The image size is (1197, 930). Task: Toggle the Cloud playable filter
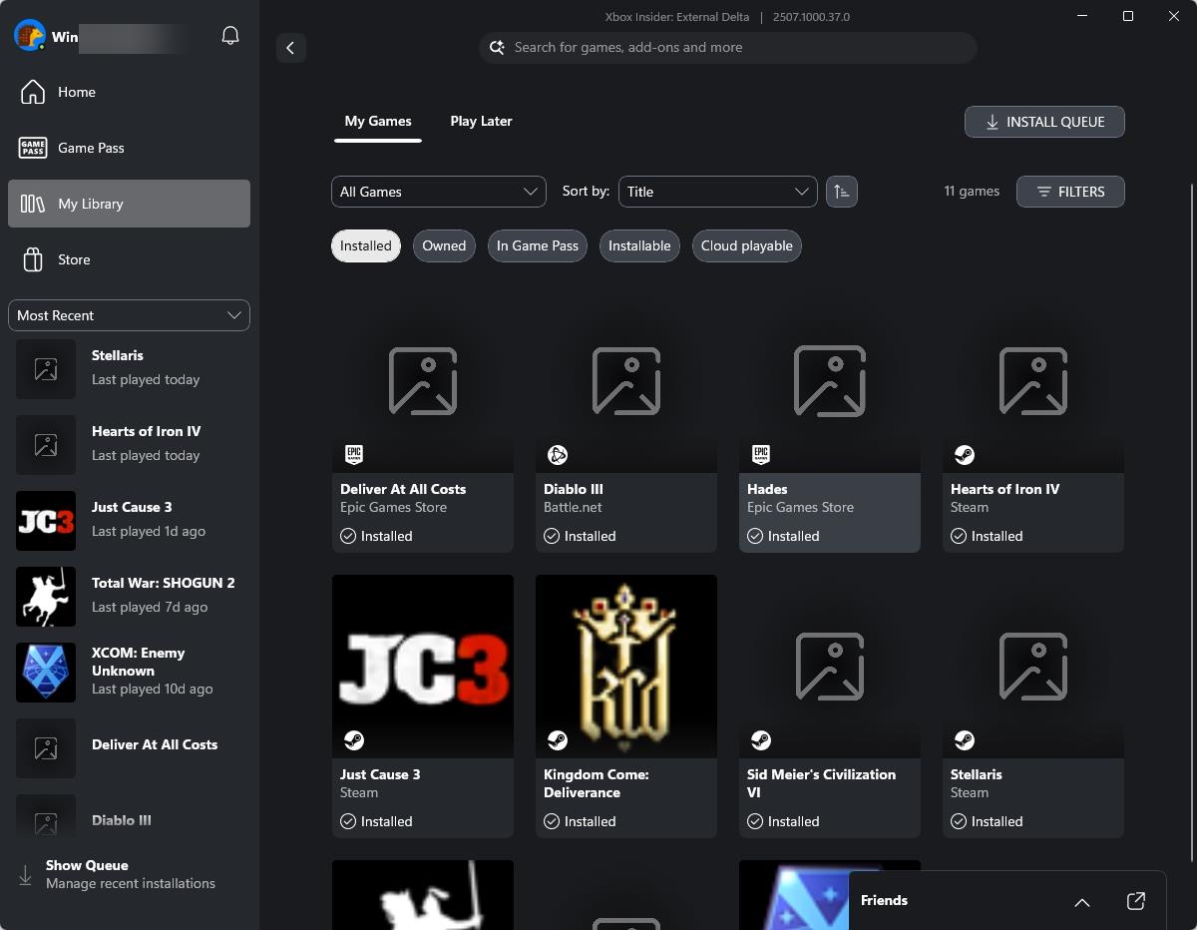point(746,245)
